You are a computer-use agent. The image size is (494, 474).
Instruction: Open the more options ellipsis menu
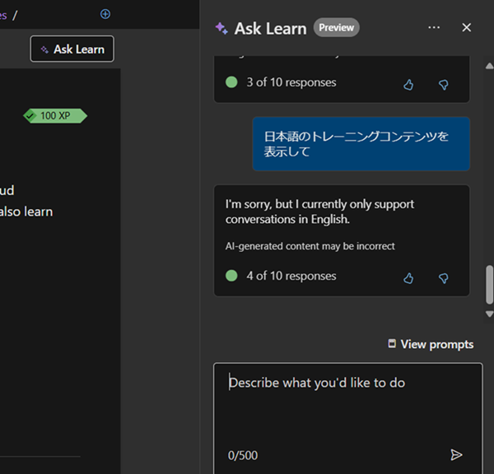tap(434, 27)
